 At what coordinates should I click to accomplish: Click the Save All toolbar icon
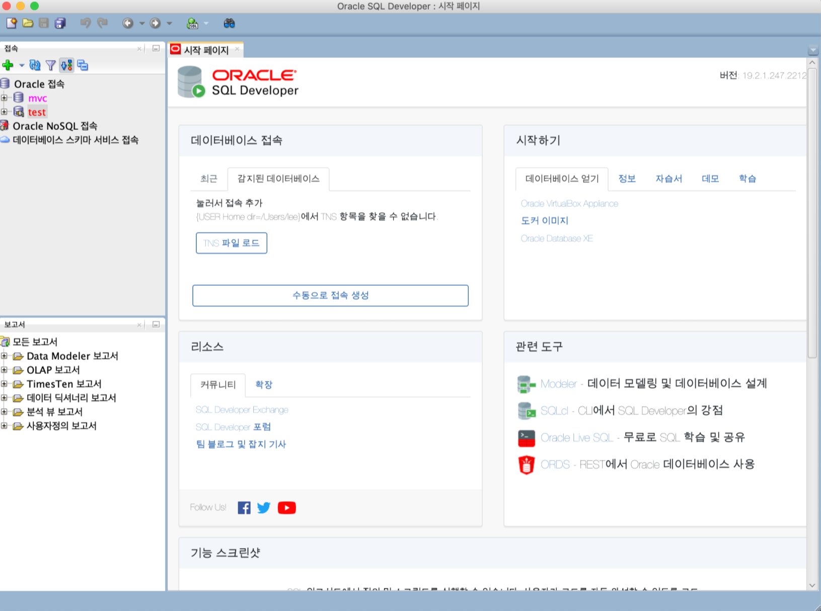(x=60, y=23)
